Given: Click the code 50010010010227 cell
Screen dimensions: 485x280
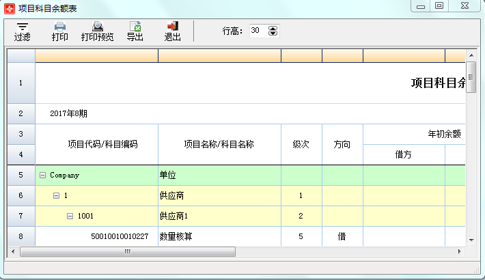Looking at the screenshot, I should (x=97, y=236).
